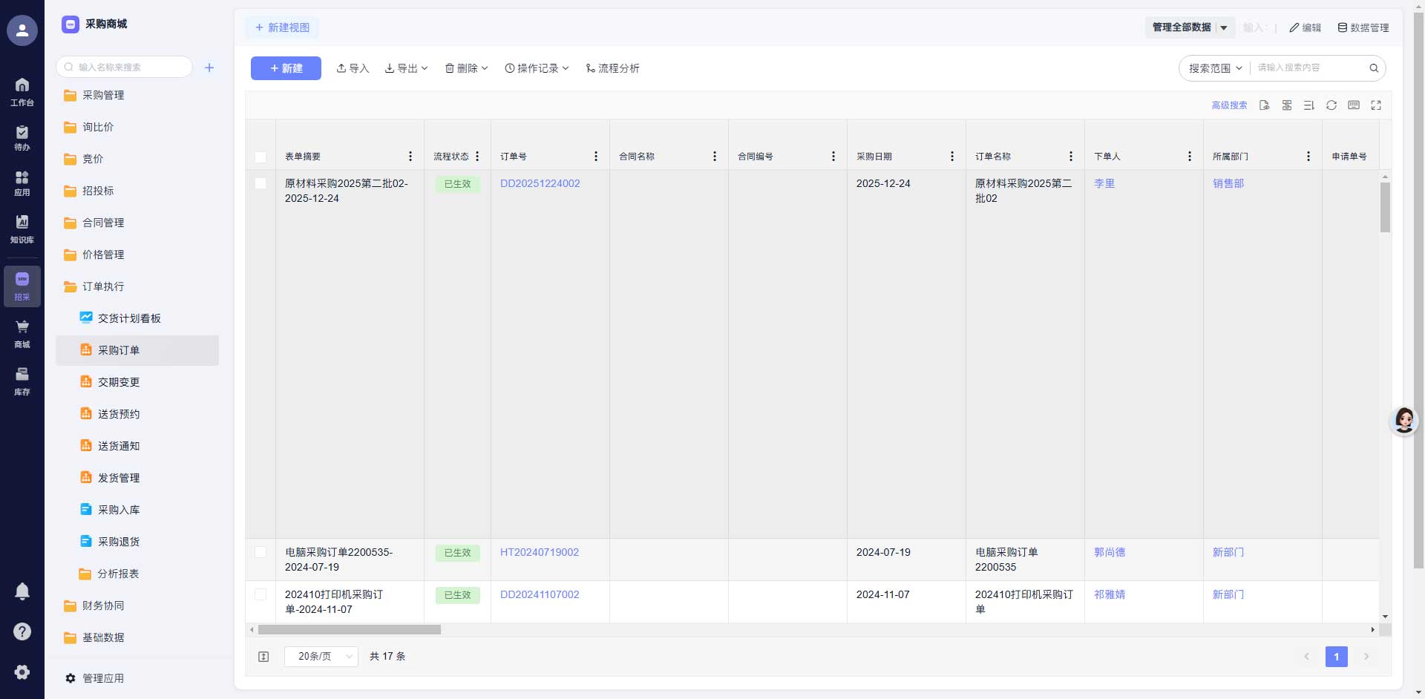The image size is (1425, 699).
Task: Open the notifications bell icon
Action: (22, 591)
